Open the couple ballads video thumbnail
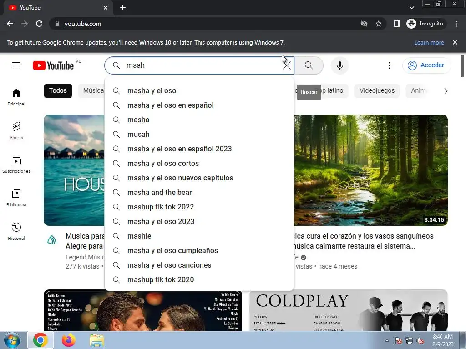Image resolution: width=466 pixels, height=349 pixels. click(x=142, y=311)
